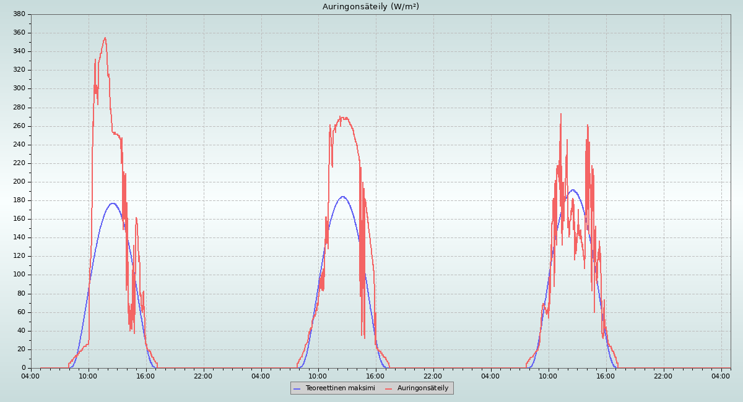Click the red line swatch in legend
743x402 pixels.
point(389,388)
